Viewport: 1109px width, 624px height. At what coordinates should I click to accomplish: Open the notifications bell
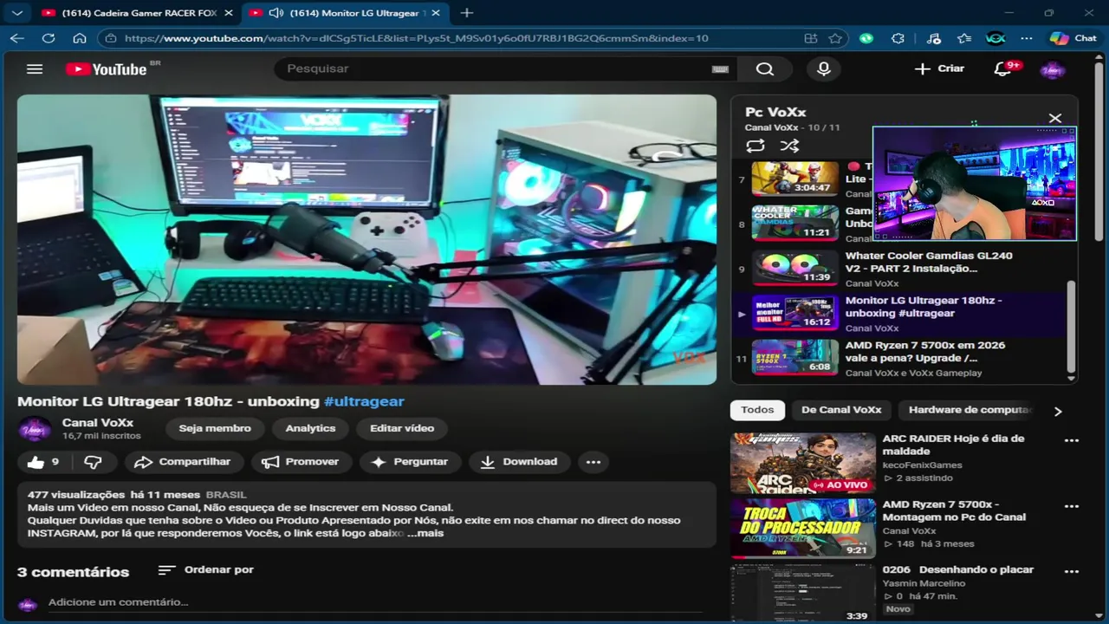click(1003, 68)
